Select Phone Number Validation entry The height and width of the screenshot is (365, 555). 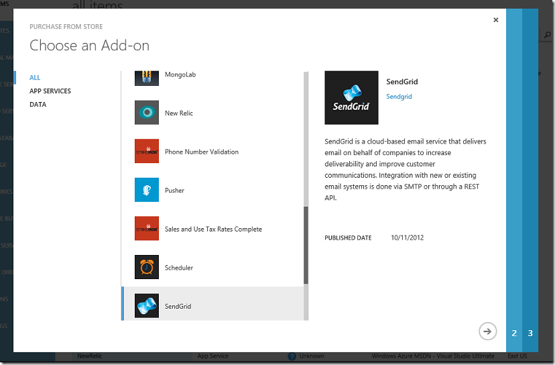coord(202,152)
